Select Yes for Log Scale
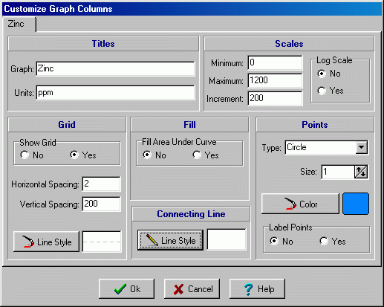This screenshot has width=384, height=307. pos(322,91)
